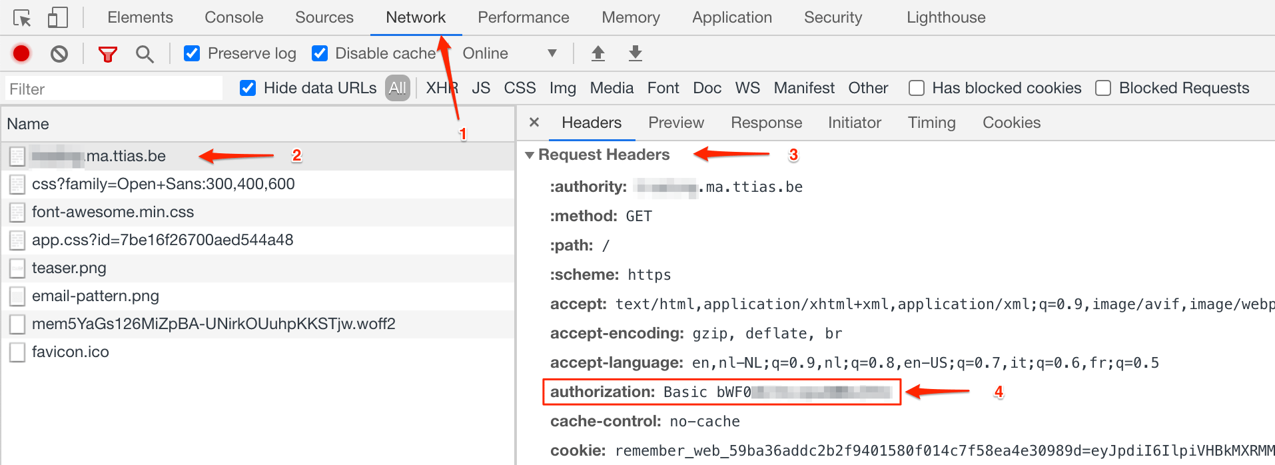Select the Network panel tab
Screen dimensions: 1275x465
pyautogui.click(x=416, y=17)
